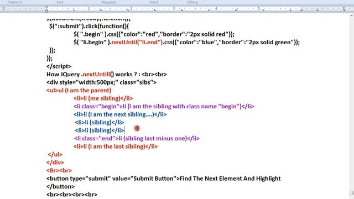Click the red <Br><br> line
This screenshot has height=199, width=354.
click(x=59, y=171)
